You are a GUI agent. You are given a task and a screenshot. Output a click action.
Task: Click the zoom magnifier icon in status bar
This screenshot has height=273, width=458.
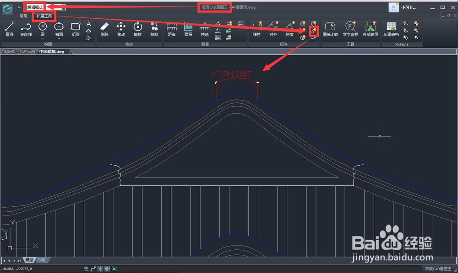pos(86,269)
